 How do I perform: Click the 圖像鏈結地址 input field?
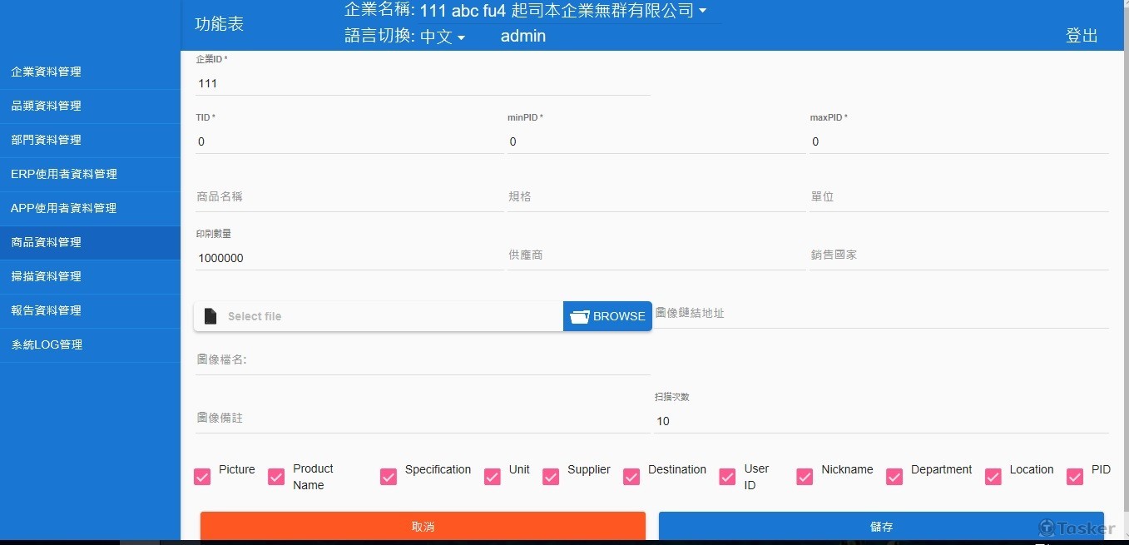click(x=881, y=314)
